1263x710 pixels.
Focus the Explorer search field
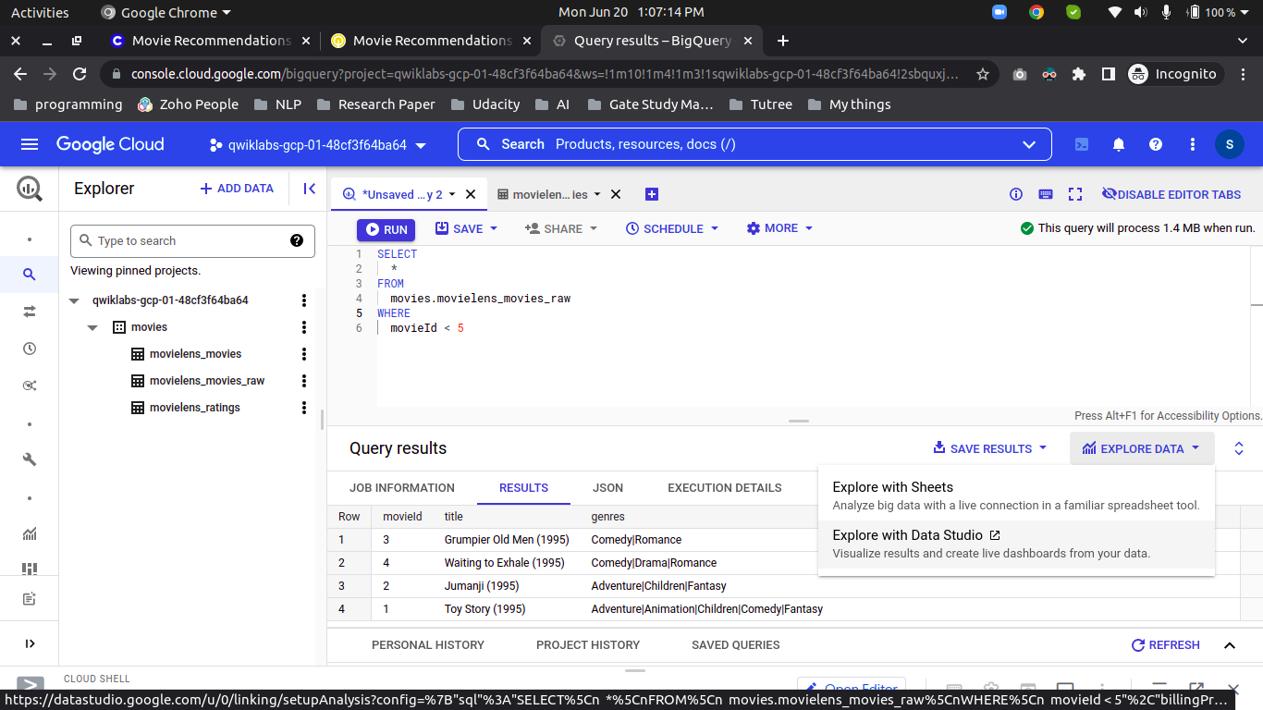[192, 240]
